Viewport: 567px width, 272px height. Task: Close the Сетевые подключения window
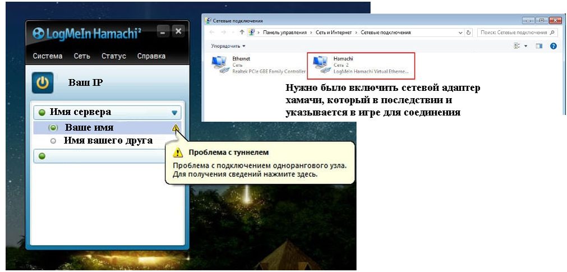click(555, 21)
